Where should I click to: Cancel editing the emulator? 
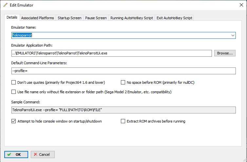click(43, 155)
